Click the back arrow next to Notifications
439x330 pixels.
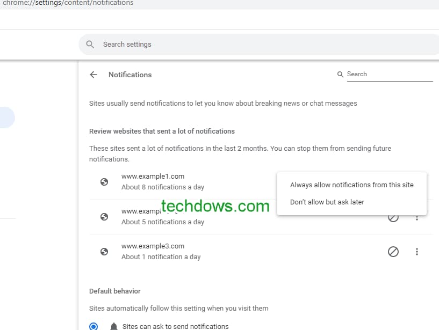tap(93, 75)
